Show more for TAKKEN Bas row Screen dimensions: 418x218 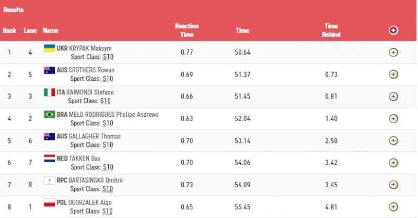coord(393,163)
